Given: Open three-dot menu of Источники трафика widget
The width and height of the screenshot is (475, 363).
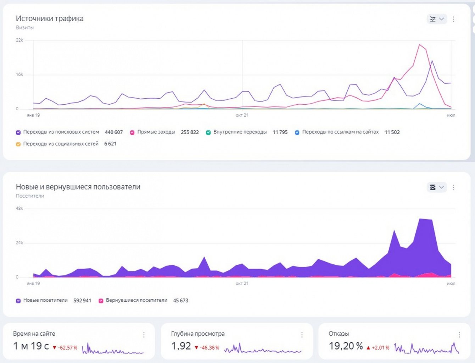Looking at the screenshot, I should 454,19.
